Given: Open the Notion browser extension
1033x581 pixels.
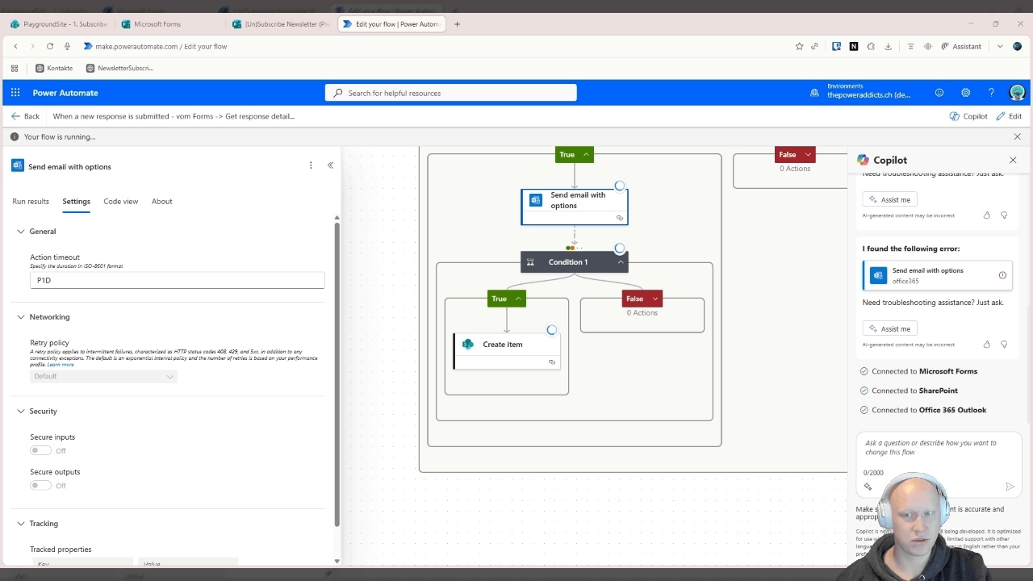Looking at the screenshot, I should pos(854,46).
